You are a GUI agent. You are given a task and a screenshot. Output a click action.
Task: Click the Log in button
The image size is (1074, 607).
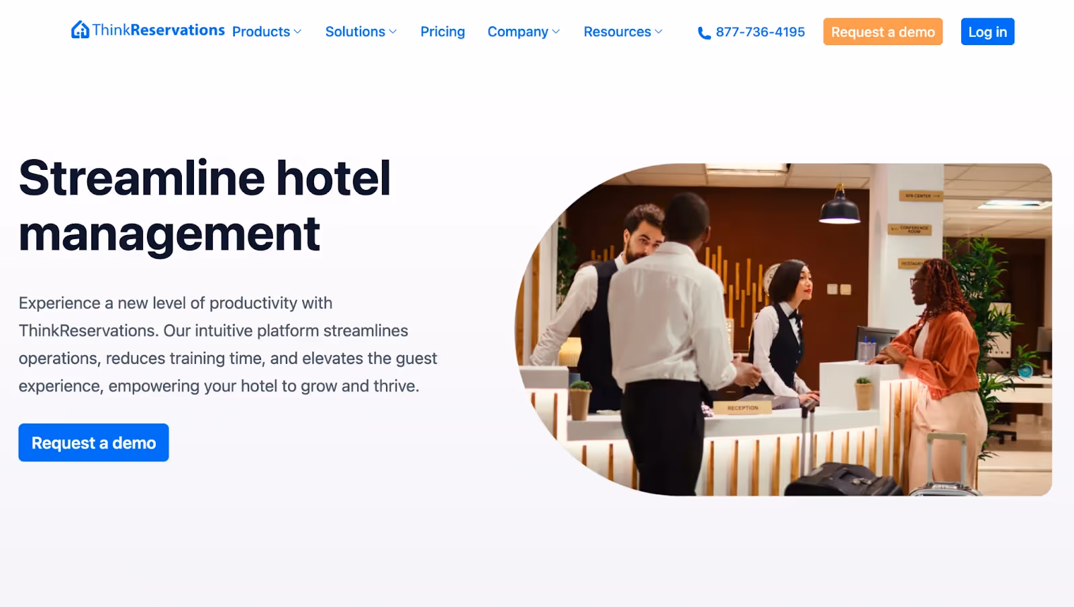[x=987, y=32]
